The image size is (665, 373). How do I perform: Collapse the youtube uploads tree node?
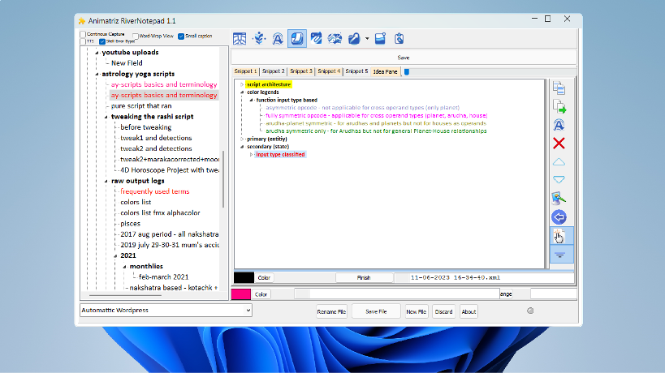click(x=97, y=53)
